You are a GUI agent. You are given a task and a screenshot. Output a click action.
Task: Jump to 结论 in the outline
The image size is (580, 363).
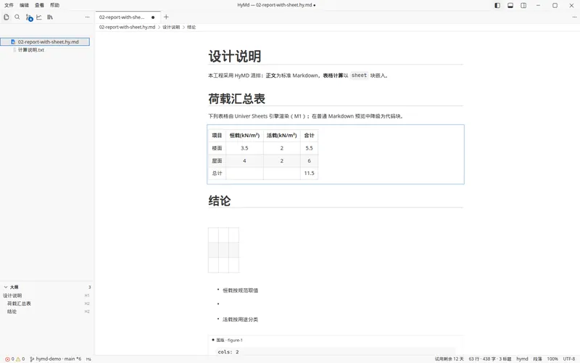(x=12, y=311)
